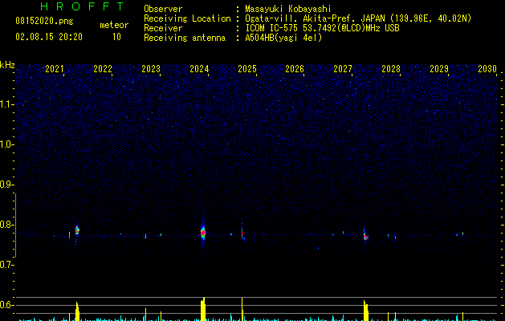
Task: Click observer name Masayuki Kobayashi
Action: [x=288, y=9]
